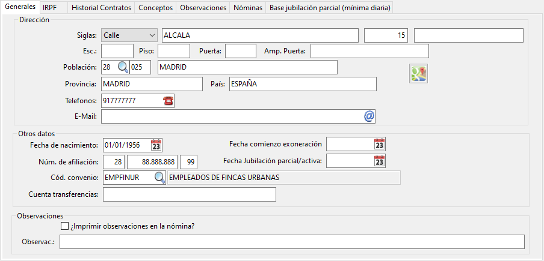
Task: Open Fecha Jubilación parcial/activa calendar
Action: coord(379,161)
